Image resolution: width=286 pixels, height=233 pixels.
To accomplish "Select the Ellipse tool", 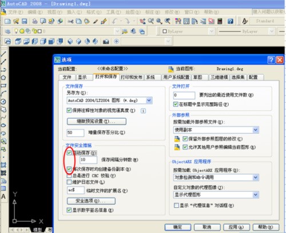I will click(3, 125).
